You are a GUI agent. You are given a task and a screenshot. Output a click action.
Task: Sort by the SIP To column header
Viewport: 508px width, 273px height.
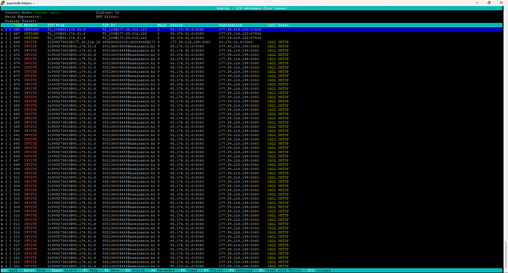pos(109,25)
